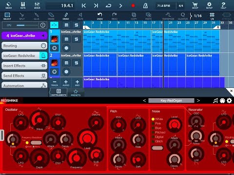Screen dimensions: 234x175
Task: Mute track 1
Action: (x=66, y=39)
